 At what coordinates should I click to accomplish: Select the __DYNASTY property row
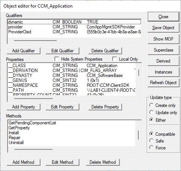click(72, 75)
